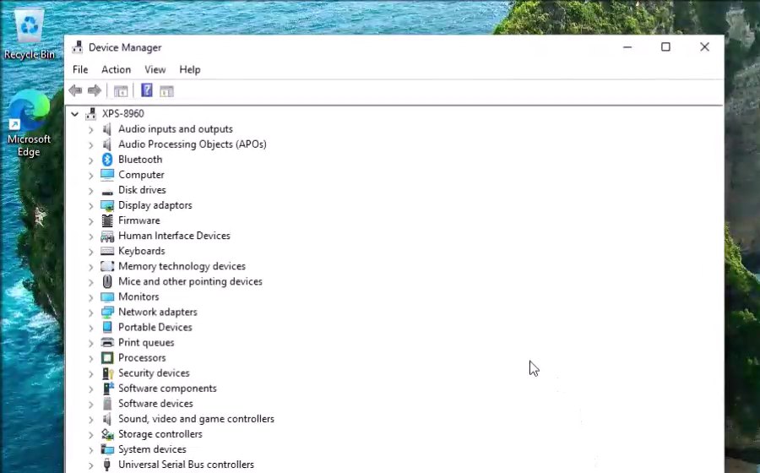
Task: Click the Security devices key icon
Action: coord(107,373)
